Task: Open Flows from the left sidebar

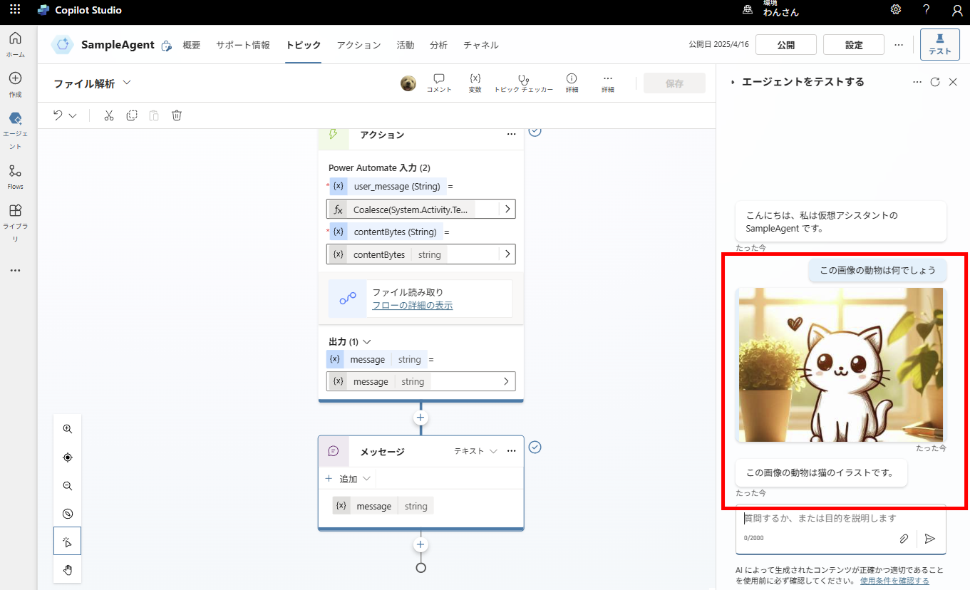Action: click(15, 176)
